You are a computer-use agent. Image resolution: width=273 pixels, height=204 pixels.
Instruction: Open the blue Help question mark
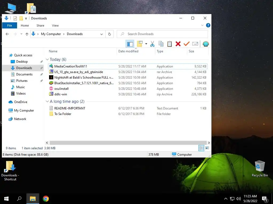[208, 25]
